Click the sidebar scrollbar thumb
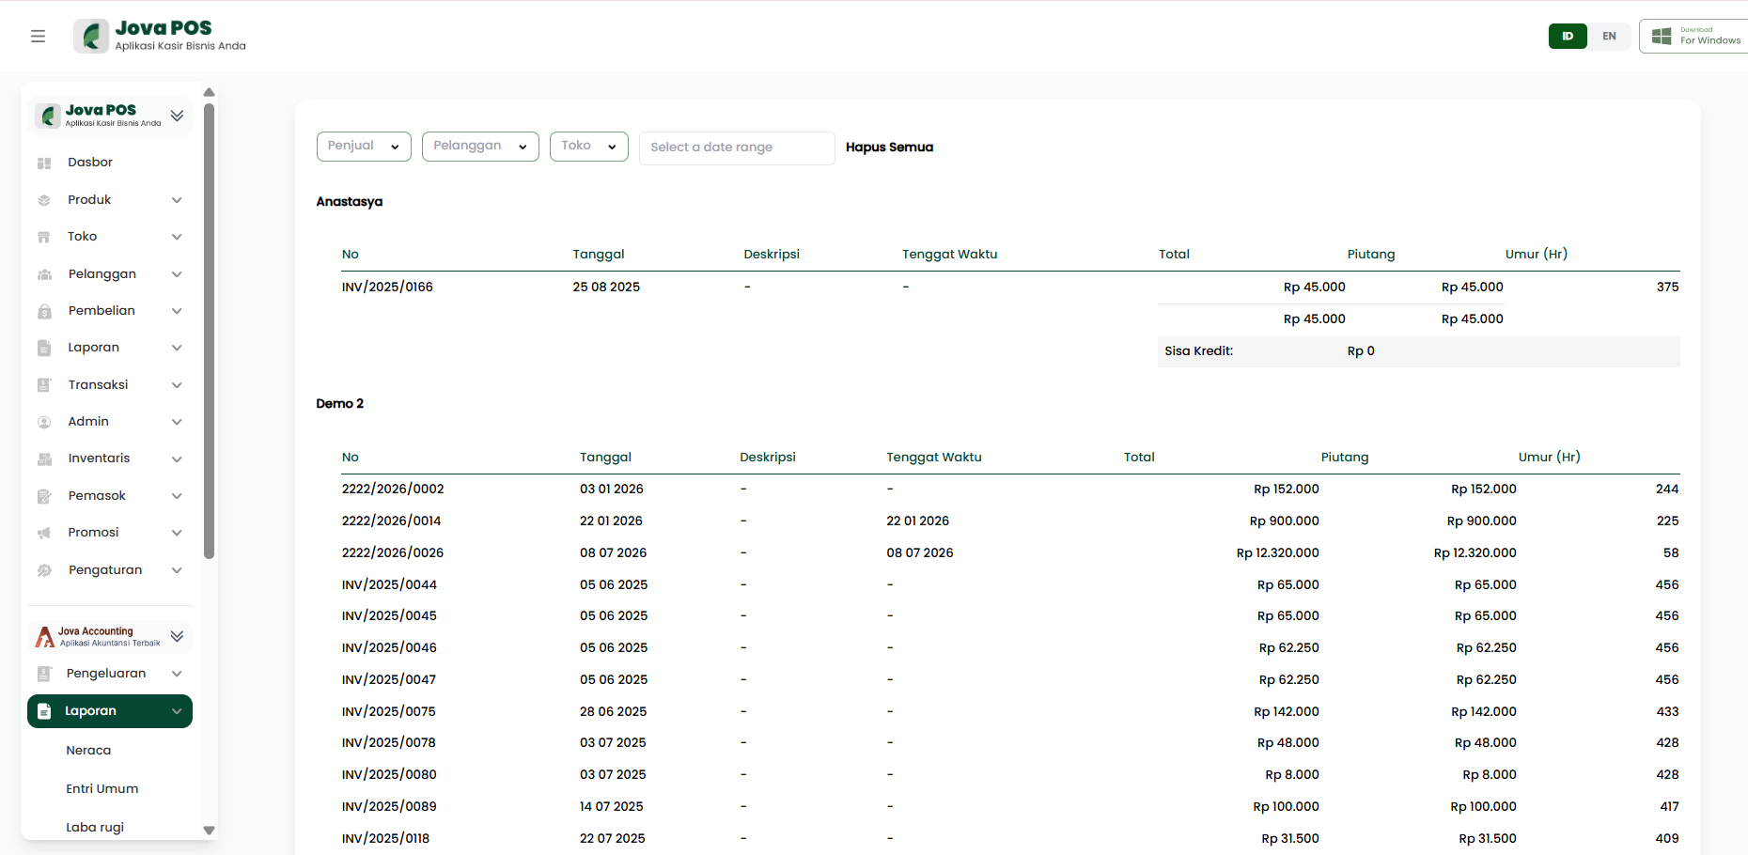The height and width of the screenshot is (855, 1748). (x=209, y=331)
